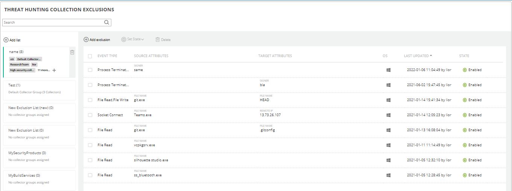Screen dimensions: 512x191
Task: Click the search magnifier icon
Action: click(107, 23)
